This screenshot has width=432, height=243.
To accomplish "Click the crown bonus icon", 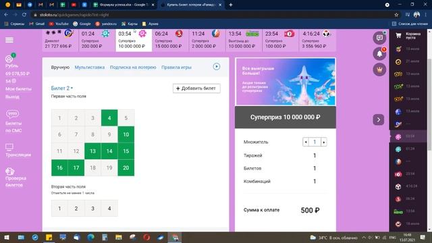I will (x=379, y=70).
